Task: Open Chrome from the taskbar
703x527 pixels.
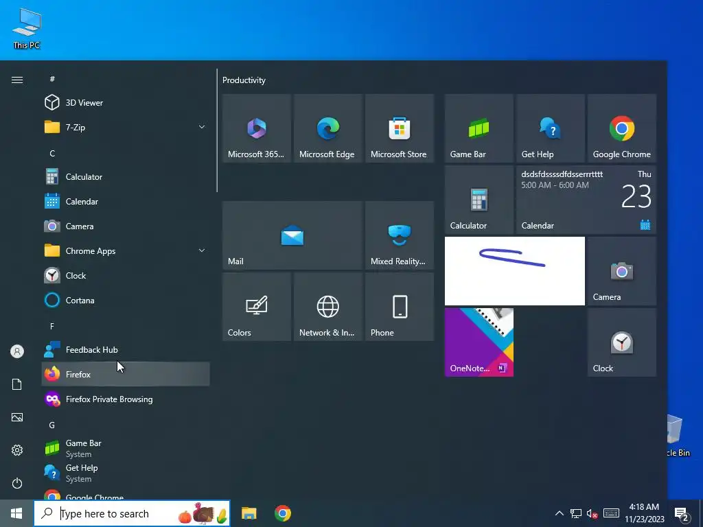Action: pyautogui.click(x=282, y=513)
